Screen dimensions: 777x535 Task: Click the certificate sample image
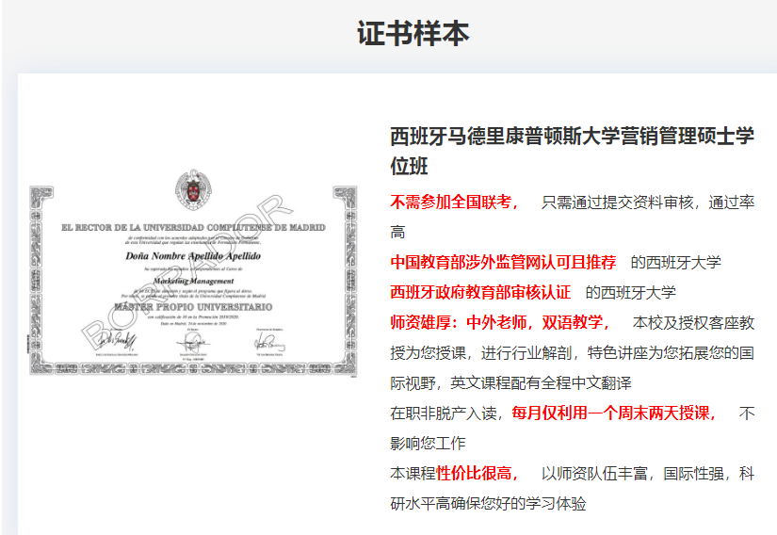(193, 273)
